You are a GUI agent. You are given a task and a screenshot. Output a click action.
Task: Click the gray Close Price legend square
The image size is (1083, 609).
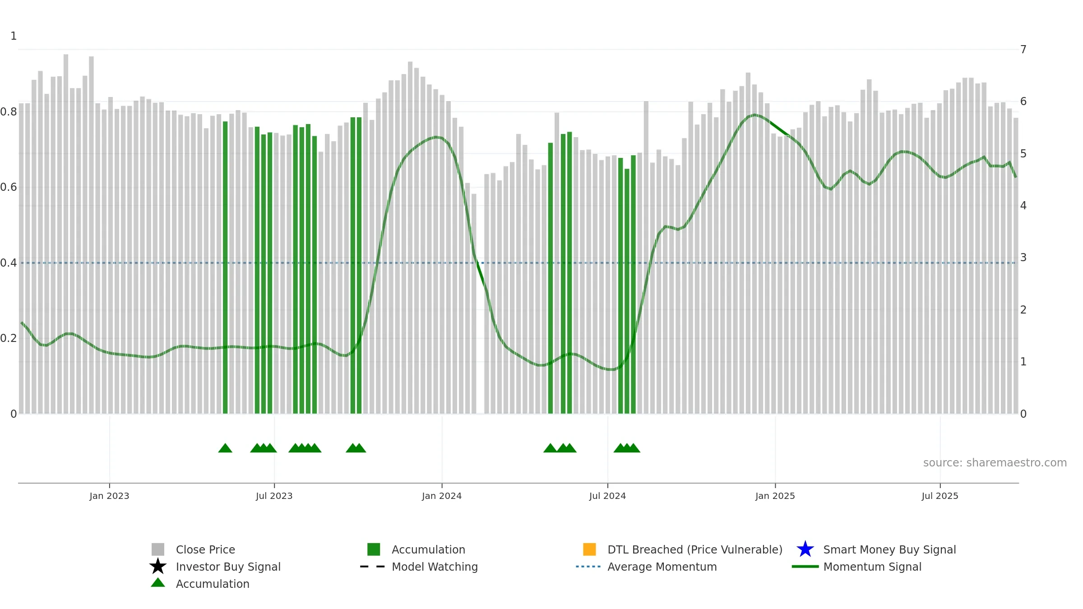tap(157, 549)
